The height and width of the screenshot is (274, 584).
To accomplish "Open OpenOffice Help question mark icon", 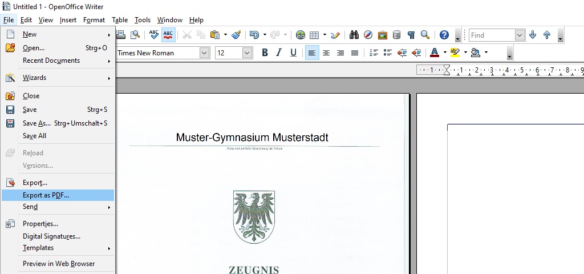I will pyautogui.click(x=444, y=35).
